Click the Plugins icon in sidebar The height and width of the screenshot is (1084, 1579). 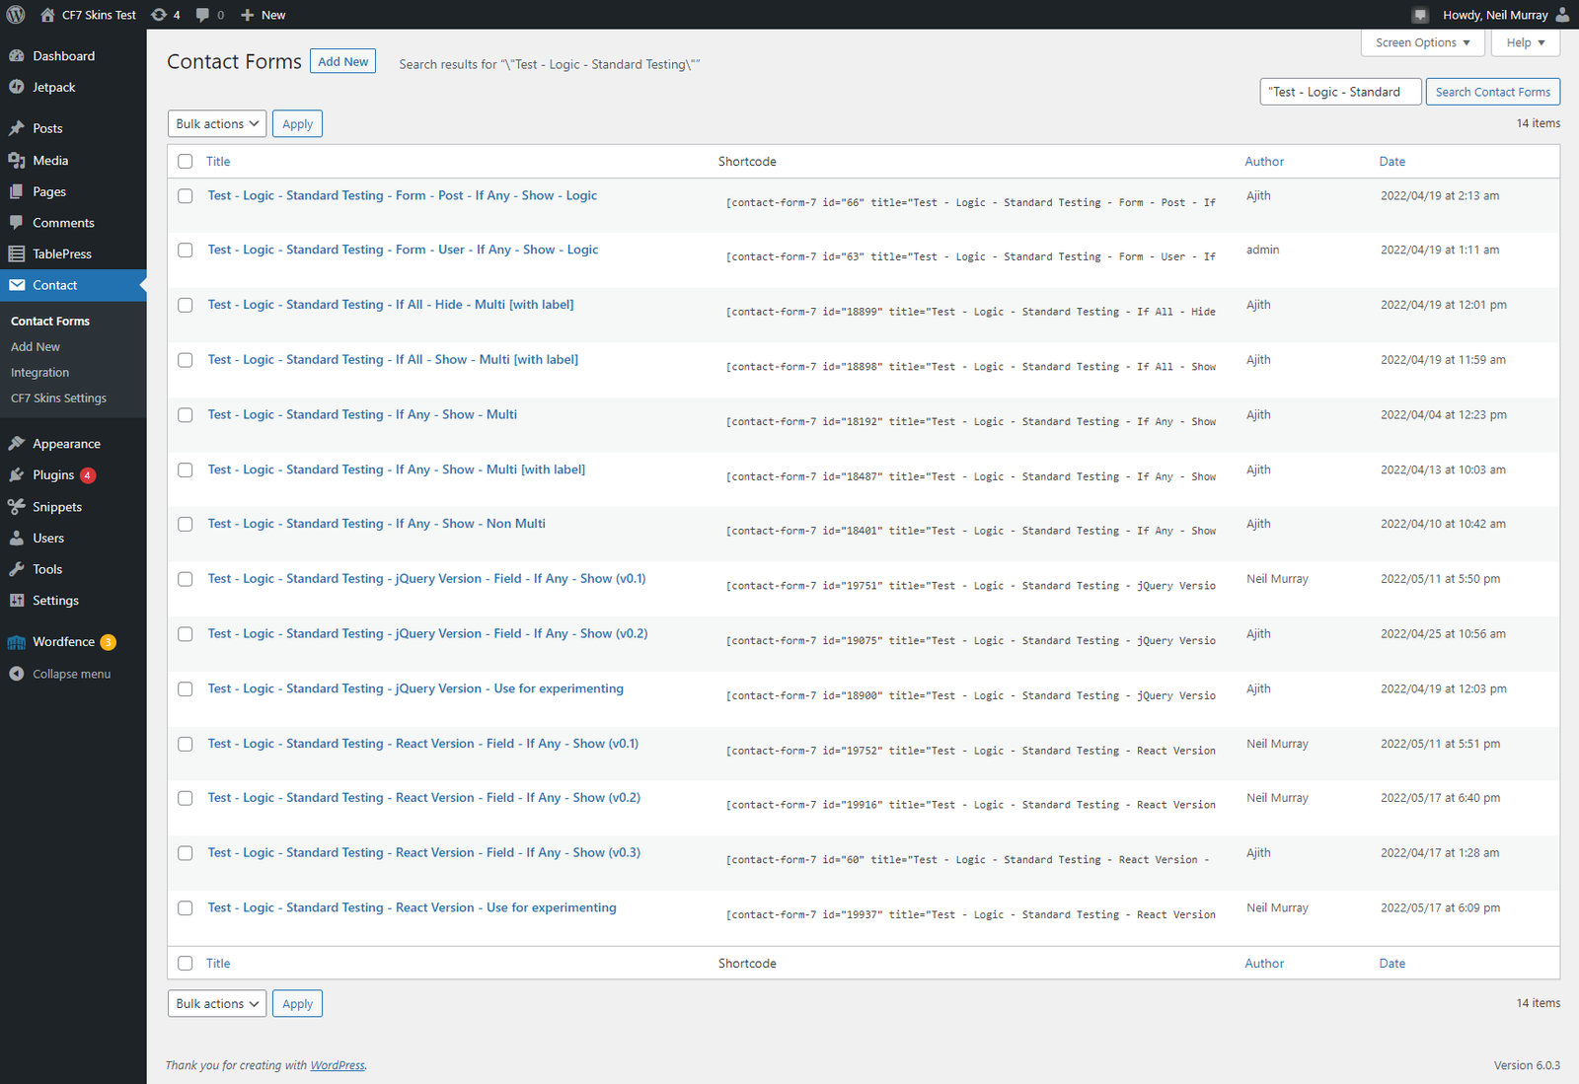(x=17, y=475)
